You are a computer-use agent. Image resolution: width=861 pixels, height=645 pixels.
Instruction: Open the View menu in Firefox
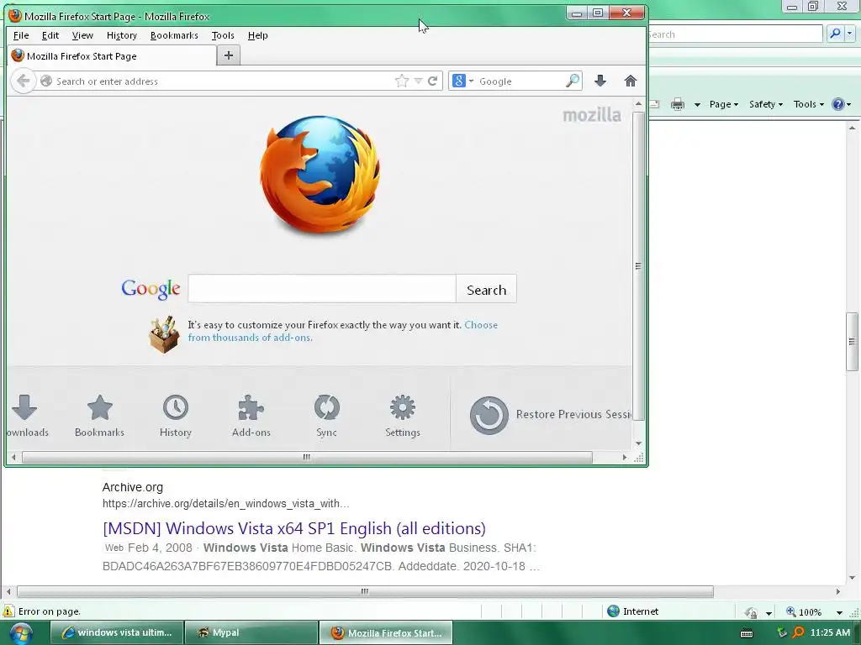tap(82, 35)
